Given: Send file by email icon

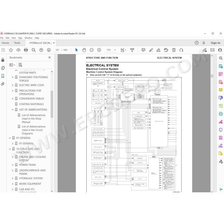Looking at the screenshot, I should point(212,50).
